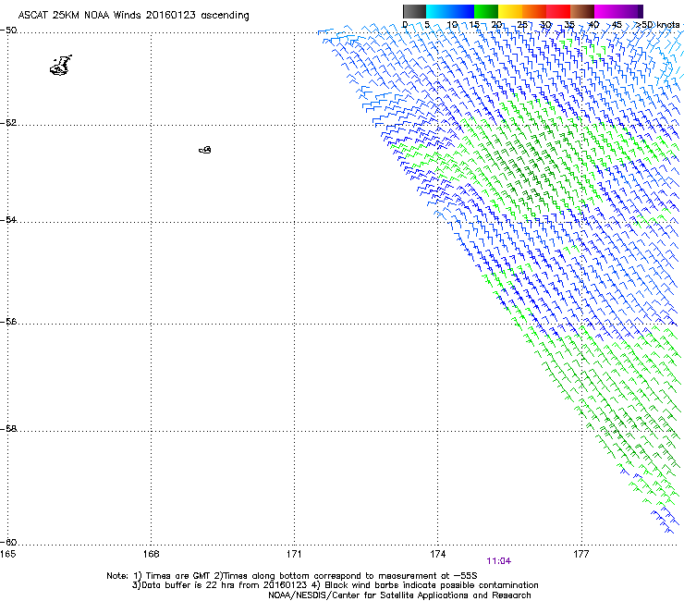Click the -50 latitude label

pyautogui.click(x=8, y=31)
